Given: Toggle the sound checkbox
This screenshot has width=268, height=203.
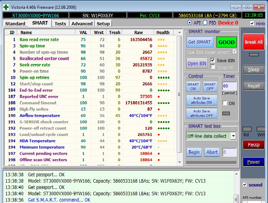Looking at the screenshot, I should coord(245,184).
